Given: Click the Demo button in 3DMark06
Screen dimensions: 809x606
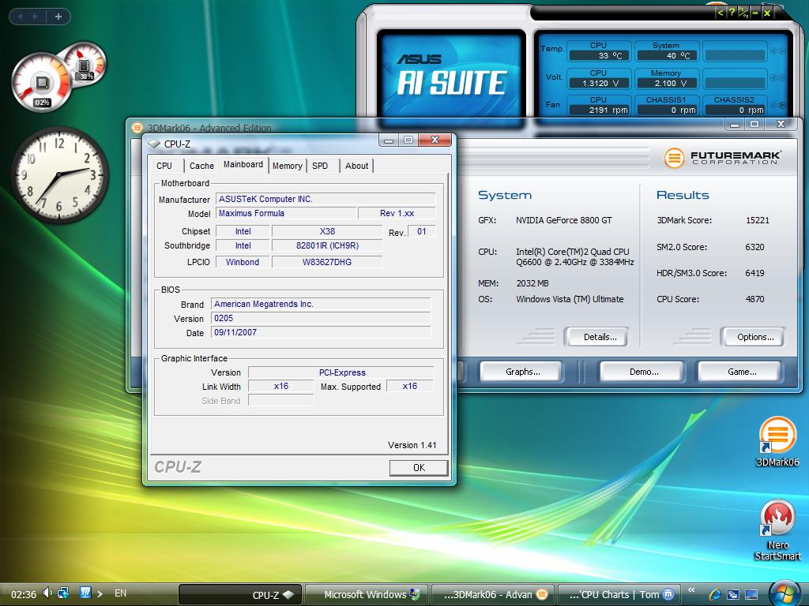Looking at the screenshot, I should [x=643, y=372].
